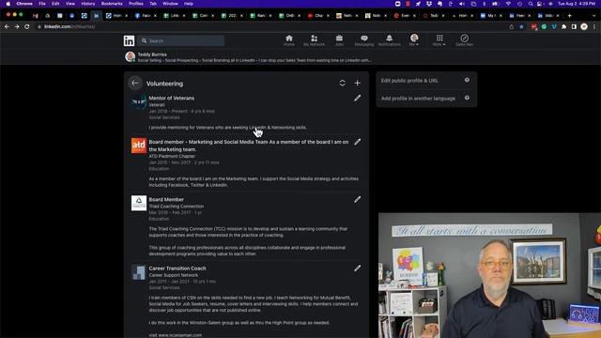Open the Help menu in menu bar
This screenshot has height=338, width=601.
point(189,4)
